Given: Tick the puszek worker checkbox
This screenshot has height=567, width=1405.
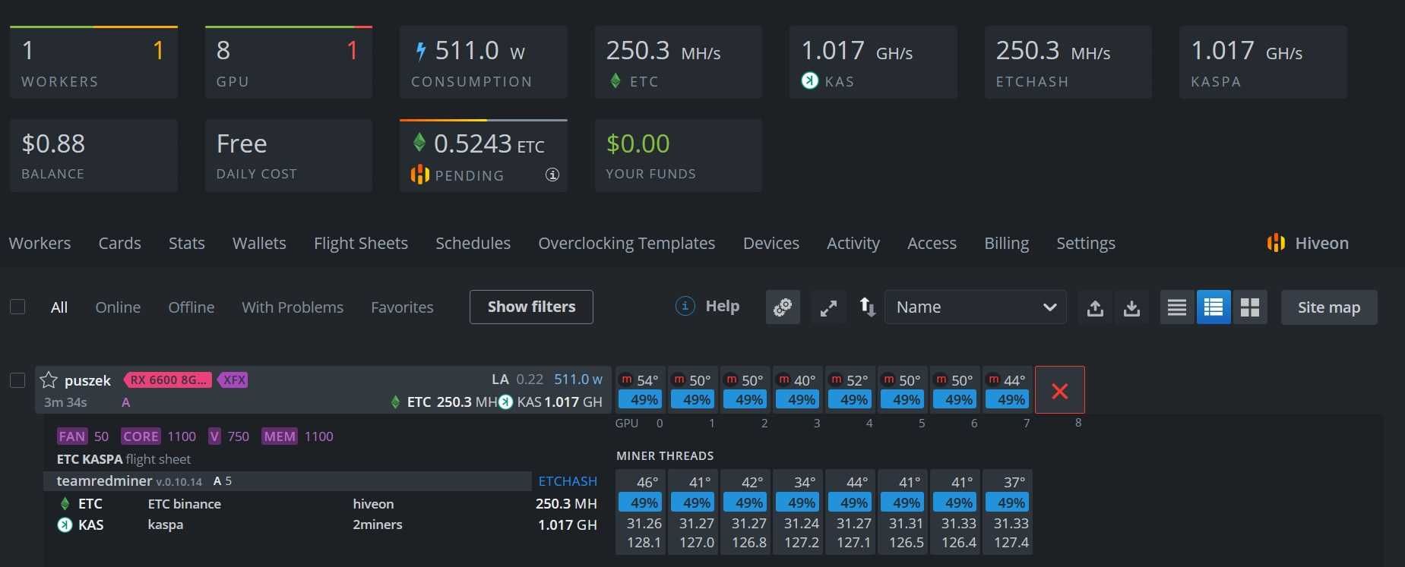Looking at the screenshot, I should [x=17, y=380].
